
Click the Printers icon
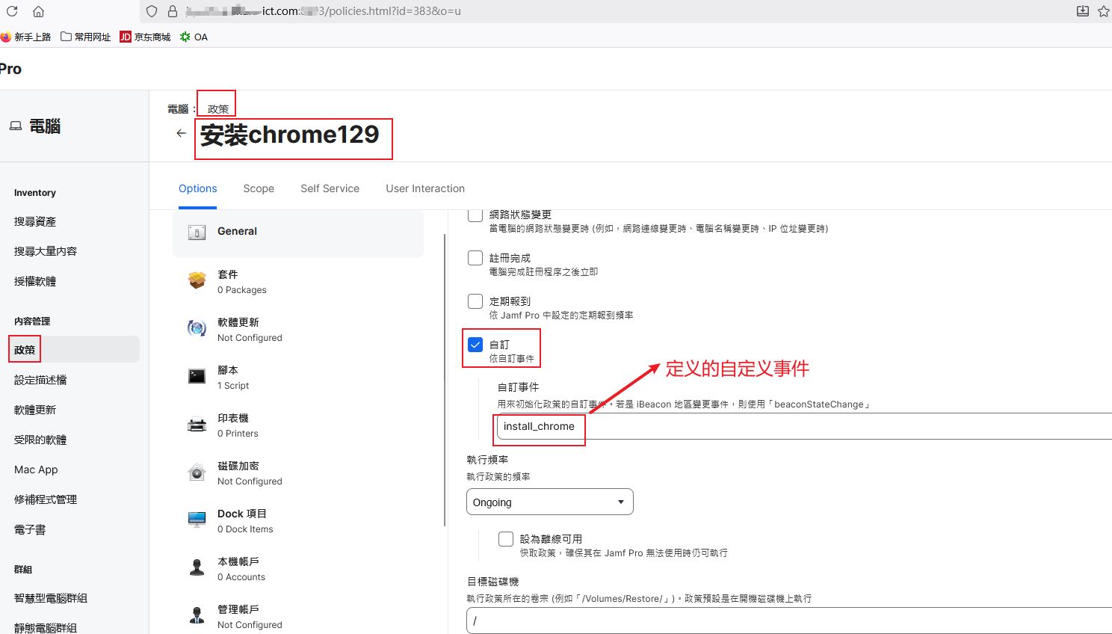click(x=197, y=425)
